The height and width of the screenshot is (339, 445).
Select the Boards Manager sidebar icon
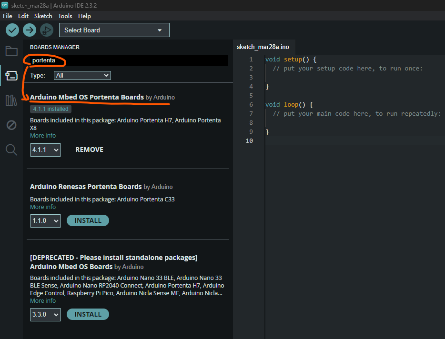(x=11, y=76)
